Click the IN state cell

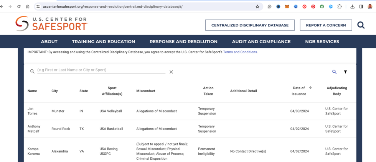[x=81, y=111]
